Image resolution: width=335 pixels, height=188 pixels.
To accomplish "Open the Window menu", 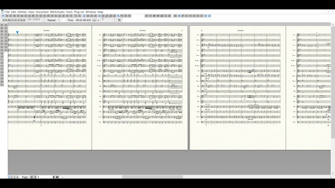I will coord(91,12).
